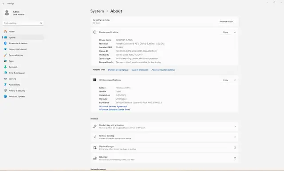
Task: Focus the Find a setting search box
Action: pyautogui.click(x=23, y=23)
